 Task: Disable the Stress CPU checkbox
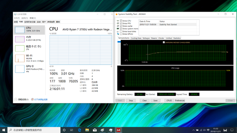coord(121,21)
